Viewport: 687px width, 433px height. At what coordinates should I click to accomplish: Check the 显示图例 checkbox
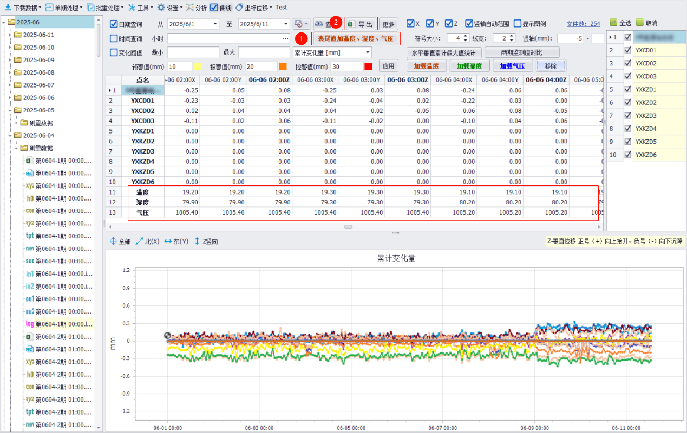(518, 24)
